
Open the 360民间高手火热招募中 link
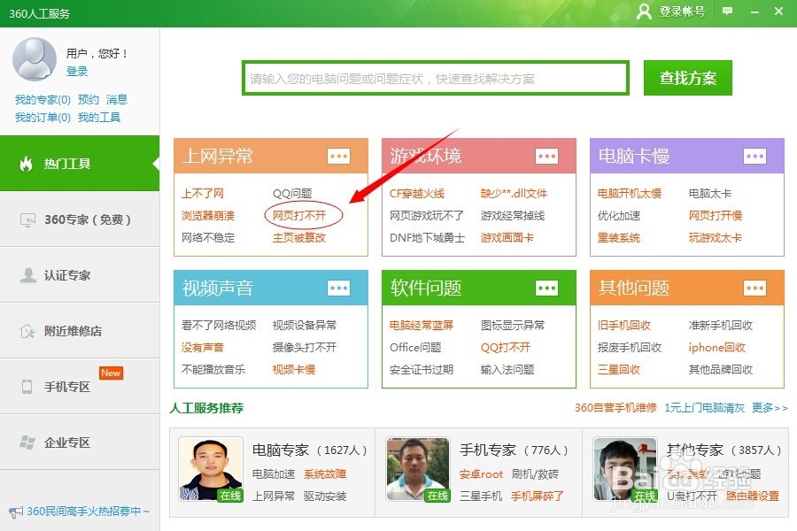click(x=88, y=512)
